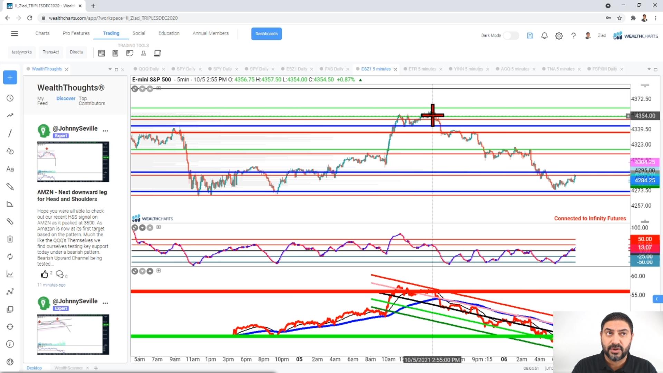The image size is (663, 373).
Task: Open options for second JohnnySeville post
Action: (x=105, y=303)
